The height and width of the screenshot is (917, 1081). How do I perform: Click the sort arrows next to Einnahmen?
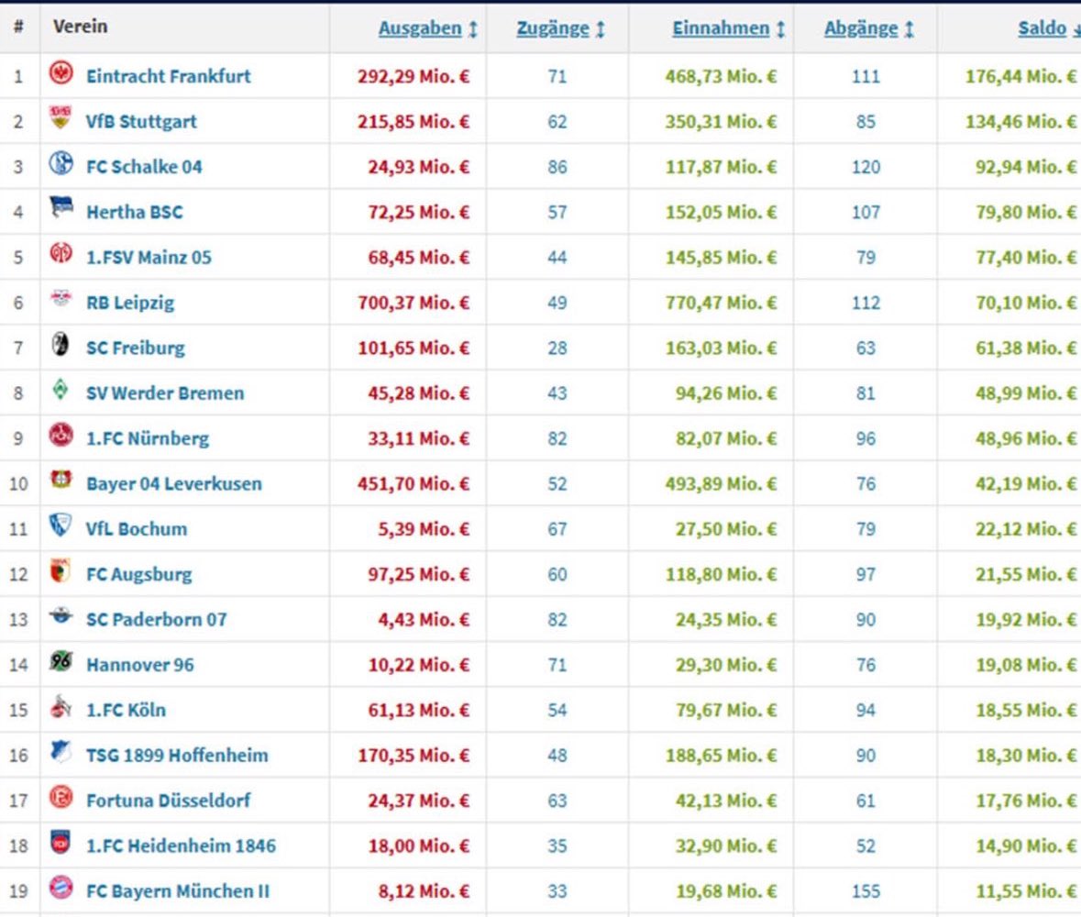tap(780, 29)
